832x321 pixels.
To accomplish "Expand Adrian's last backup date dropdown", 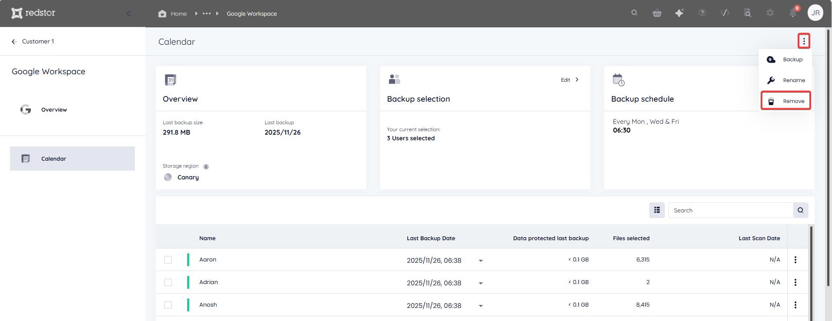I will [x=481, y=283].
